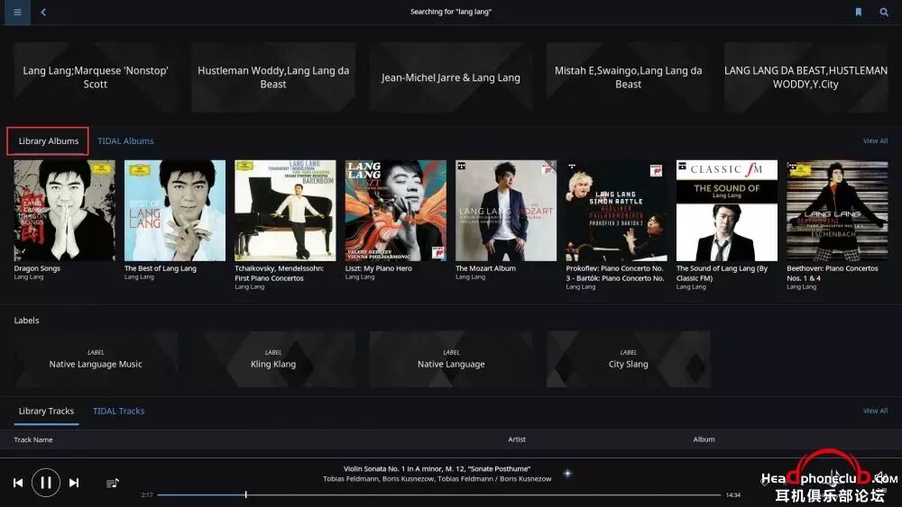Open the play queue icon
This screenshot has height=507, width=902.
(x=113, y=483)
